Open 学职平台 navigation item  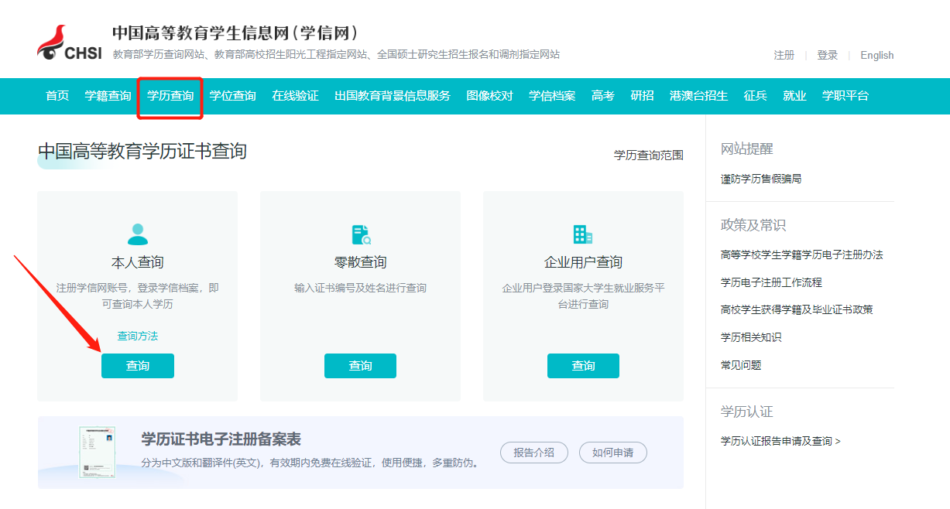tap(845, 96)
